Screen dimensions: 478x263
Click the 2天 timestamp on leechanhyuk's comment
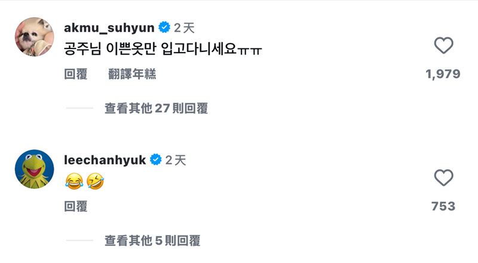(x=176, y=160)
